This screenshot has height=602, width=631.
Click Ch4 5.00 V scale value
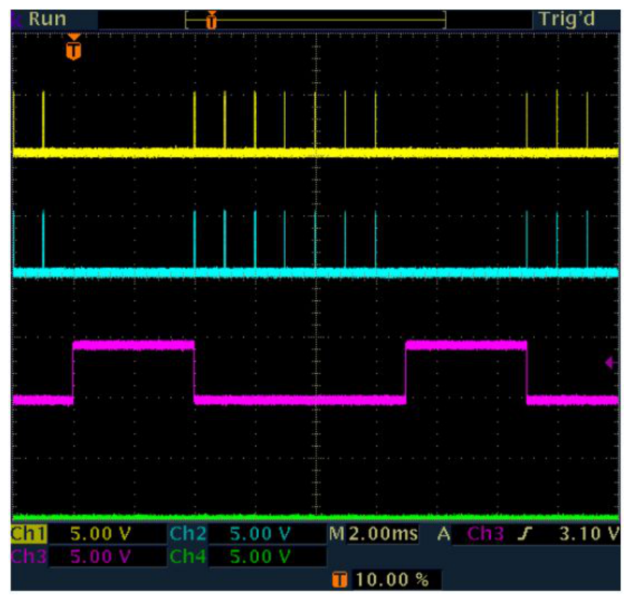(260, 556)
